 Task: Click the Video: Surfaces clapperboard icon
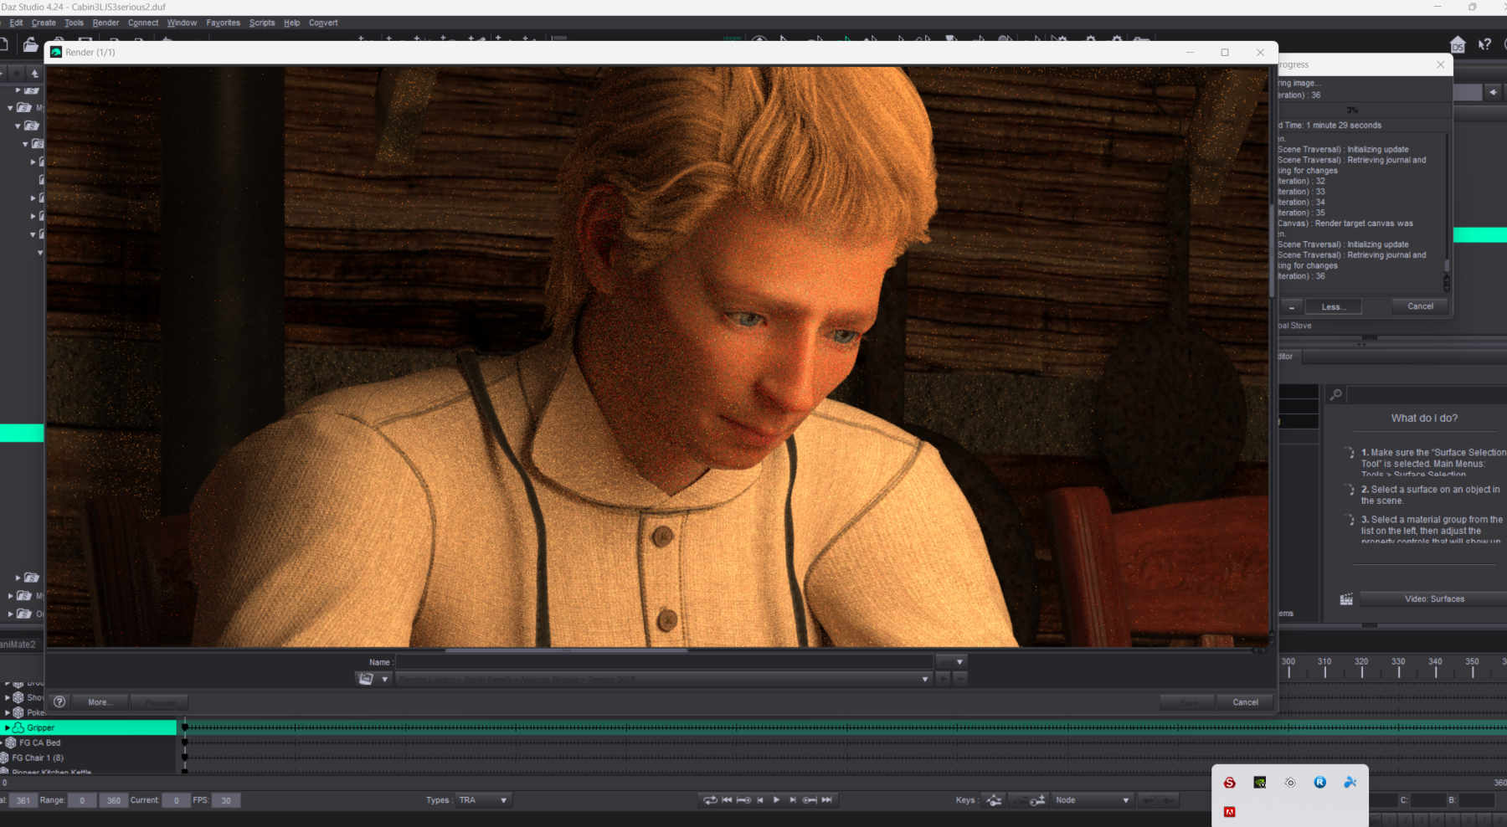tap(1346, 599)
